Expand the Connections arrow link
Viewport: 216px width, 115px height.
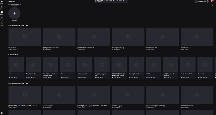(15, 5)
